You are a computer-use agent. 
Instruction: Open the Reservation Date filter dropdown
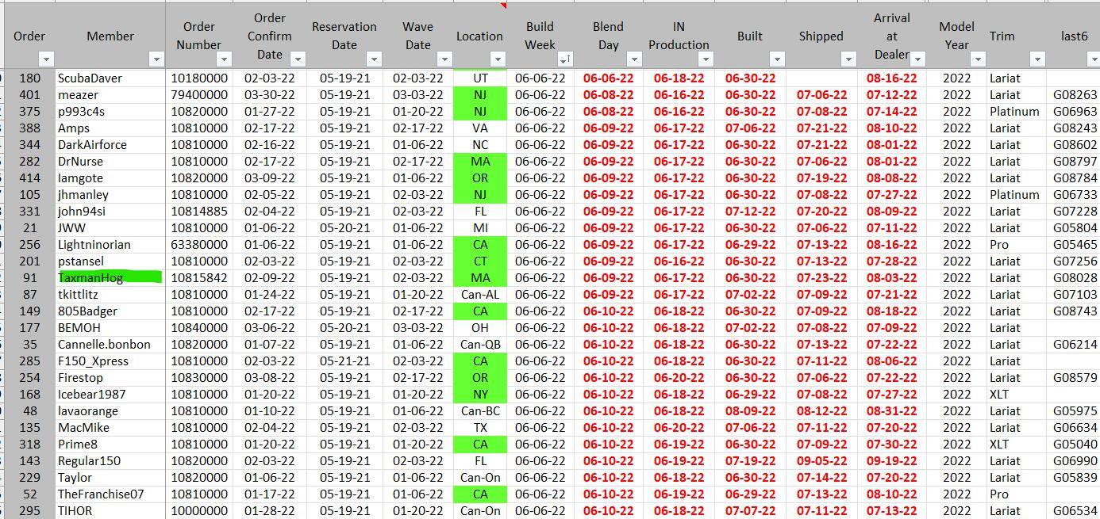374,59
